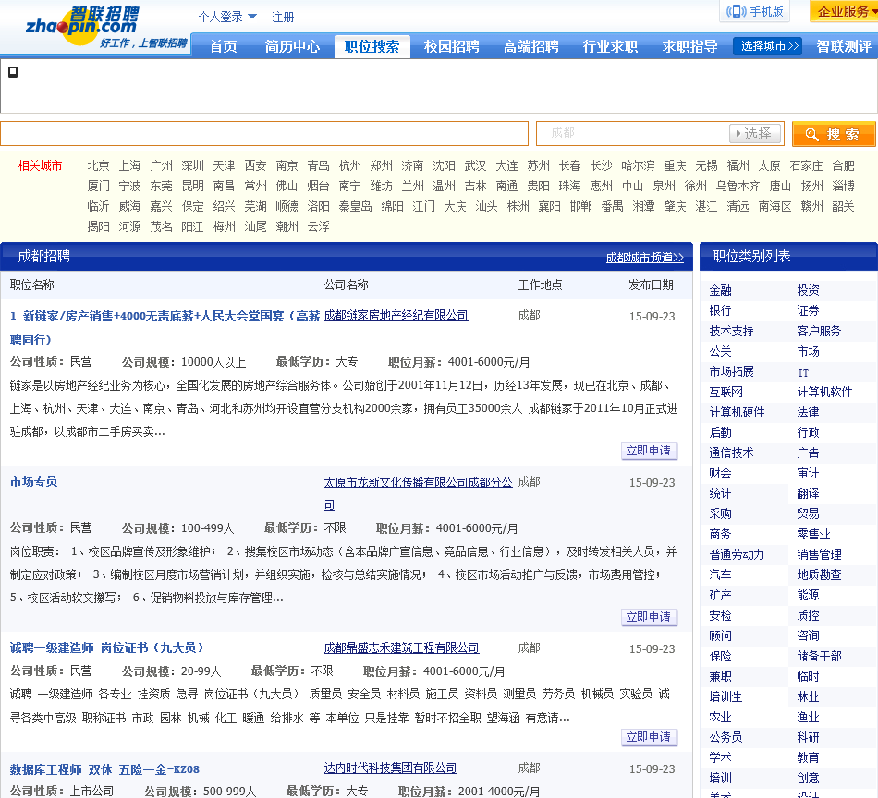878x798 pixels.
Task: Apply (立即申请) to the 链家 job
Action: (649, 451)
